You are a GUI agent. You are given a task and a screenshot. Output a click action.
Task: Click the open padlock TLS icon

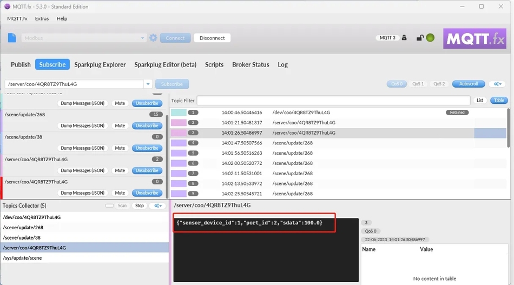tap(420, 38)
